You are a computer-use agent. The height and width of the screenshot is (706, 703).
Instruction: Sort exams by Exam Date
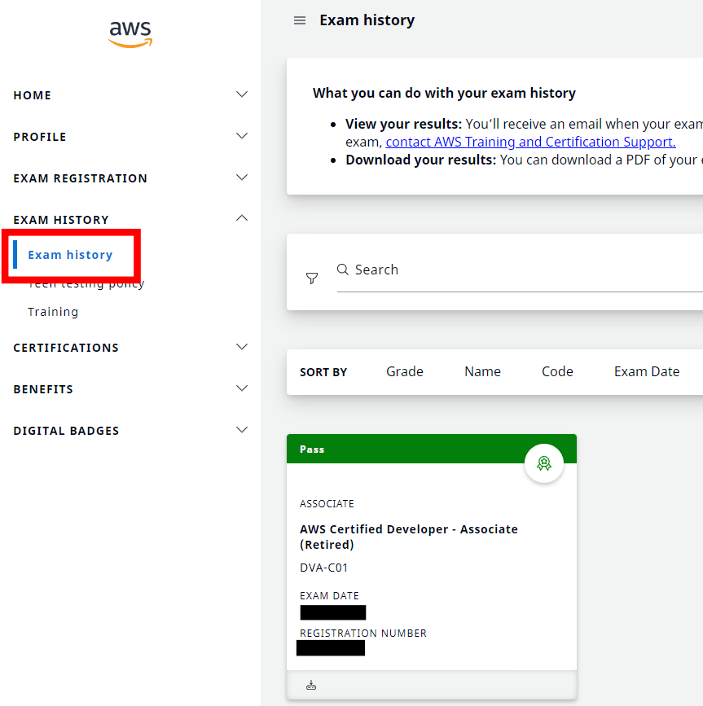(x=647, y=371)
